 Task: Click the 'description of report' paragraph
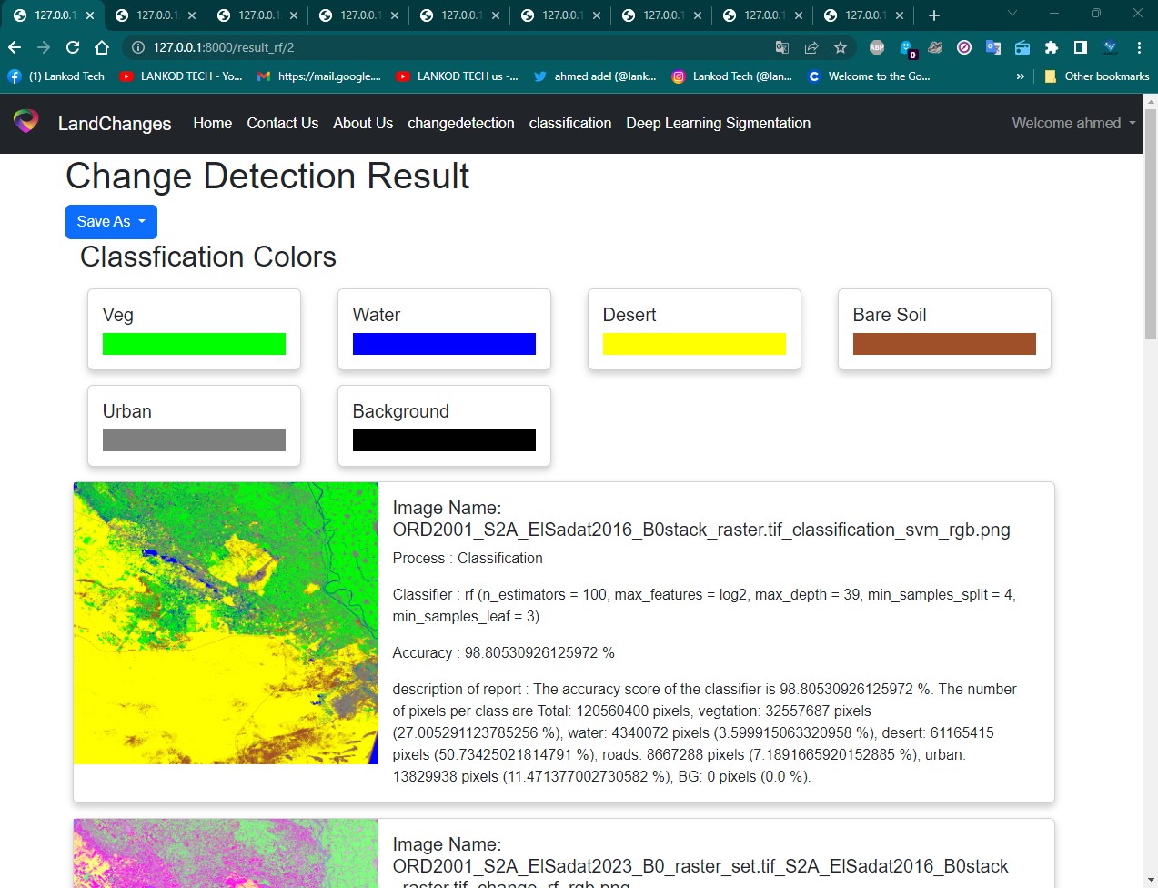pyautogui.click(x=705, y=733)
